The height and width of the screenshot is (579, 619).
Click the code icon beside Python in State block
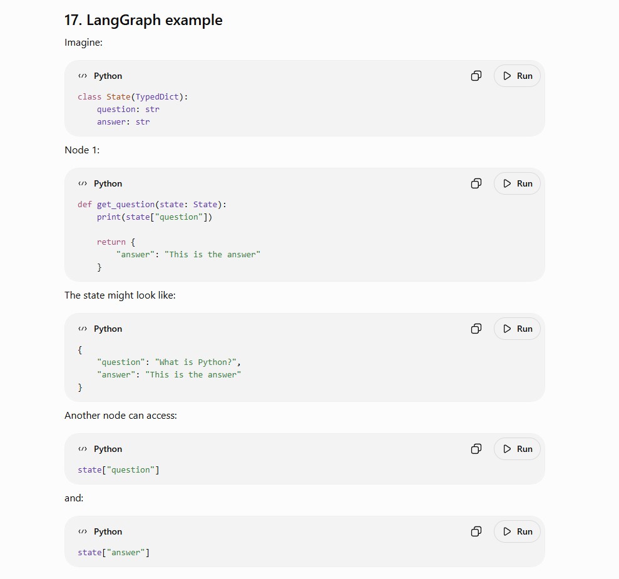click(x=83, y=76)
